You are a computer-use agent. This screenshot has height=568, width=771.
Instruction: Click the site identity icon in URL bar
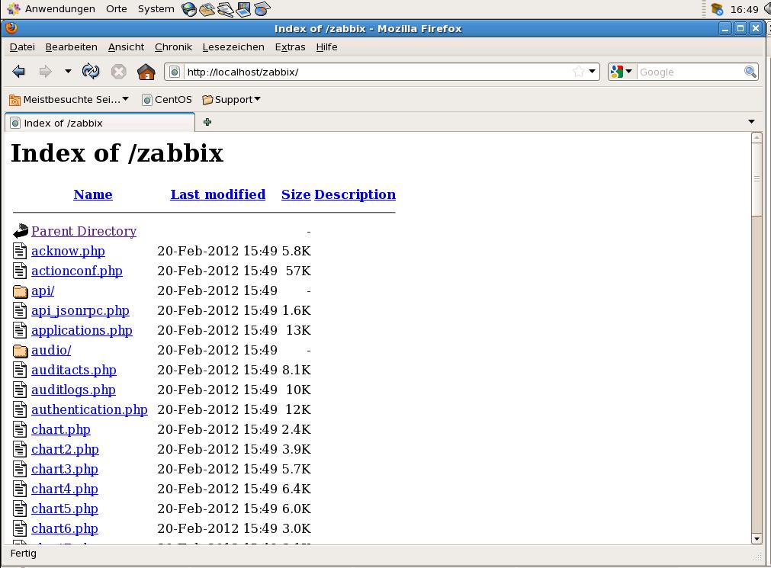coord(175,72)
